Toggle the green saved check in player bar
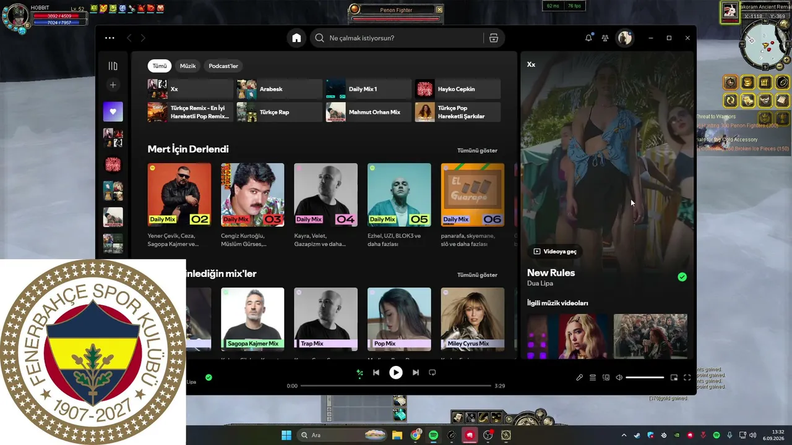 point(209,377)
